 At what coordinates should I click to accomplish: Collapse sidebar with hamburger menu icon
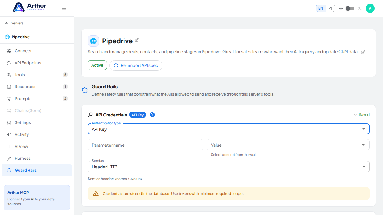click(x=64, y=8)
